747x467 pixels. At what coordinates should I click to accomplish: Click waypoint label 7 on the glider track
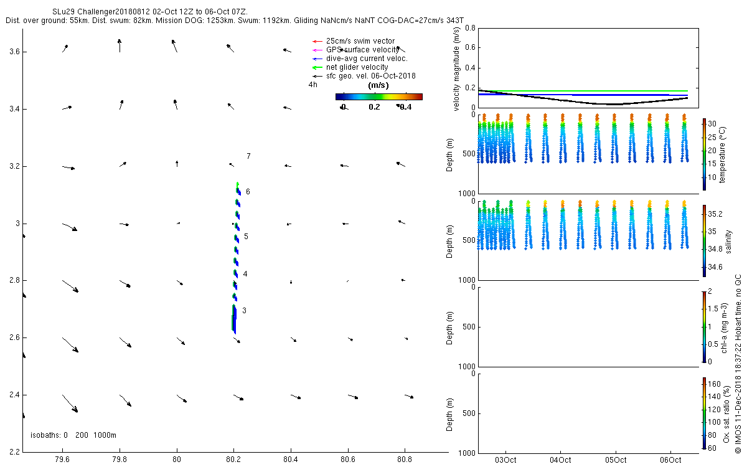tap(248, 156)
